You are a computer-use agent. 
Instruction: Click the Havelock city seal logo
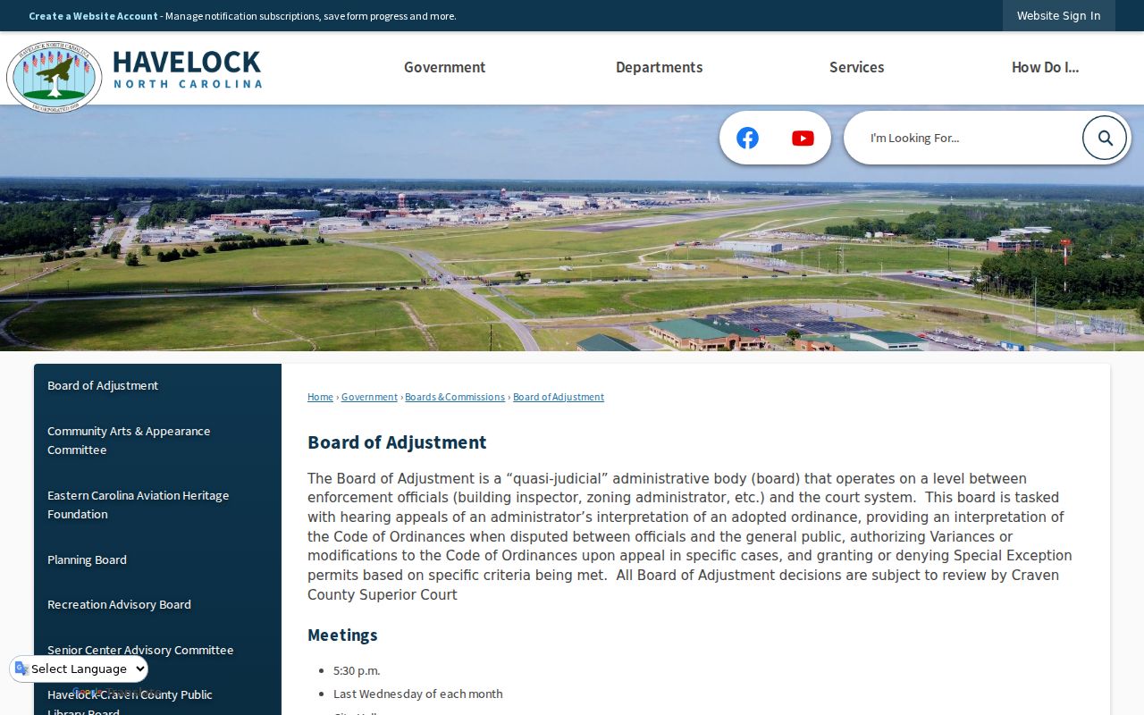[55, 76]
